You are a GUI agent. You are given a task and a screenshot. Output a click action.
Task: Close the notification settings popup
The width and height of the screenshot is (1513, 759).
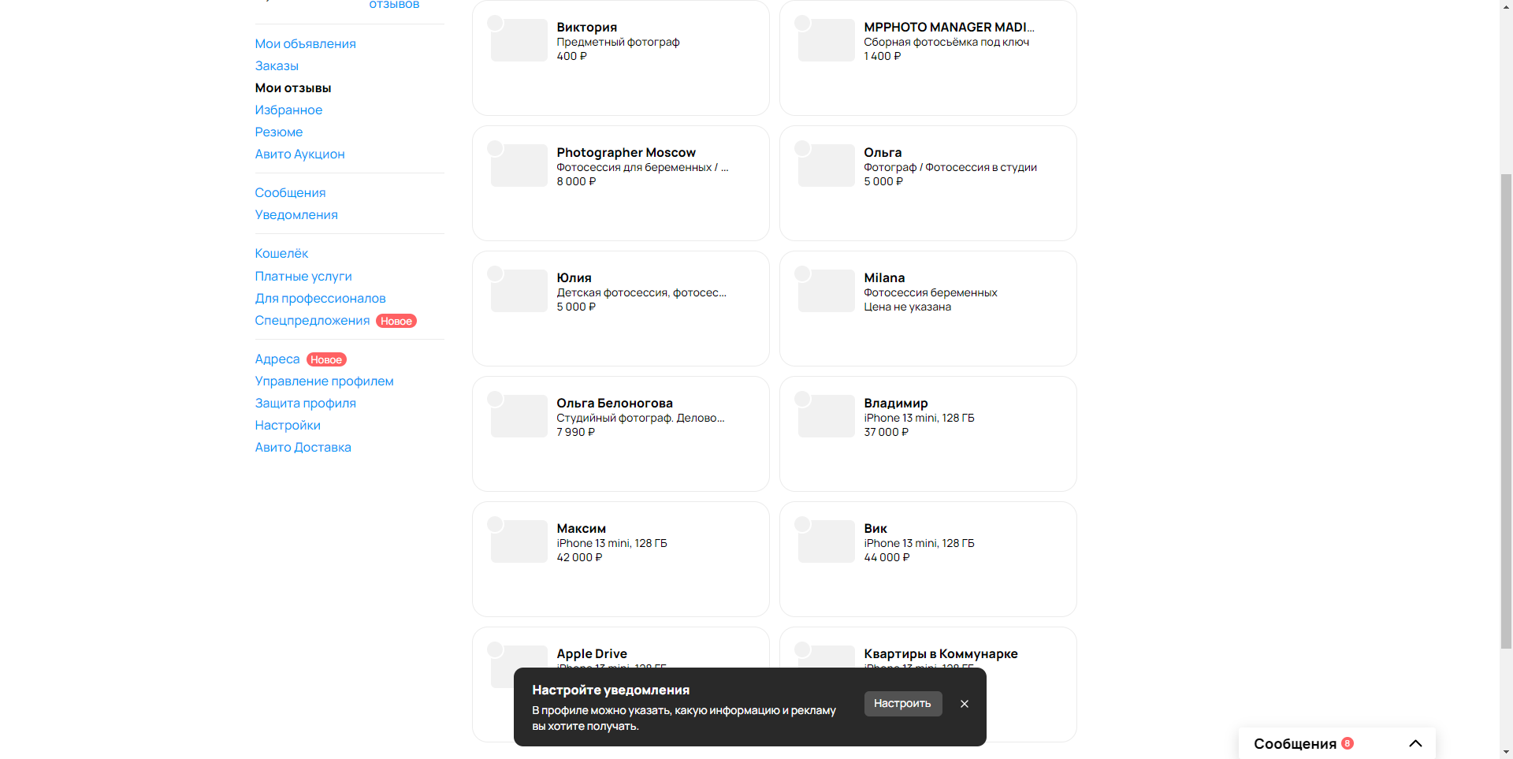[x=964, y=704]
